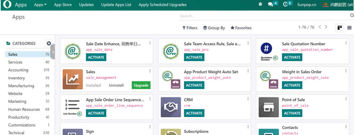Go to previous page arrow

(x=320, y=27)
